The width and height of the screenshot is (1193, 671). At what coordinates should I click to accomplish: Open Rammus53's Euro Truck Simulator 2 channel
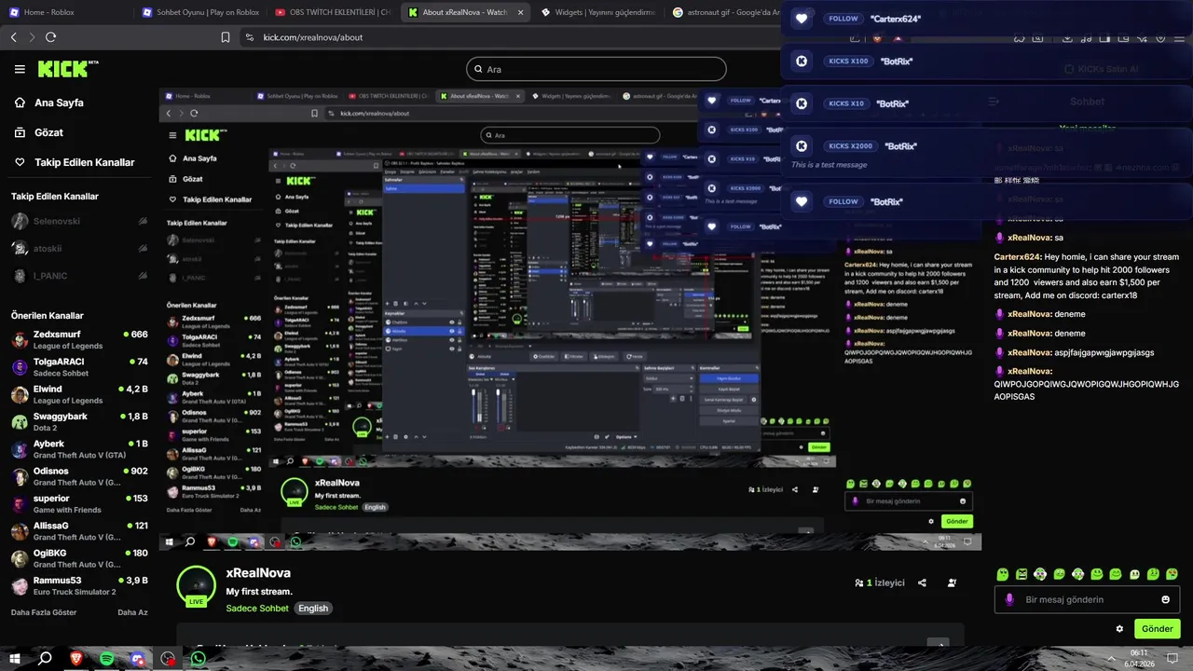(x=79, y=586)
